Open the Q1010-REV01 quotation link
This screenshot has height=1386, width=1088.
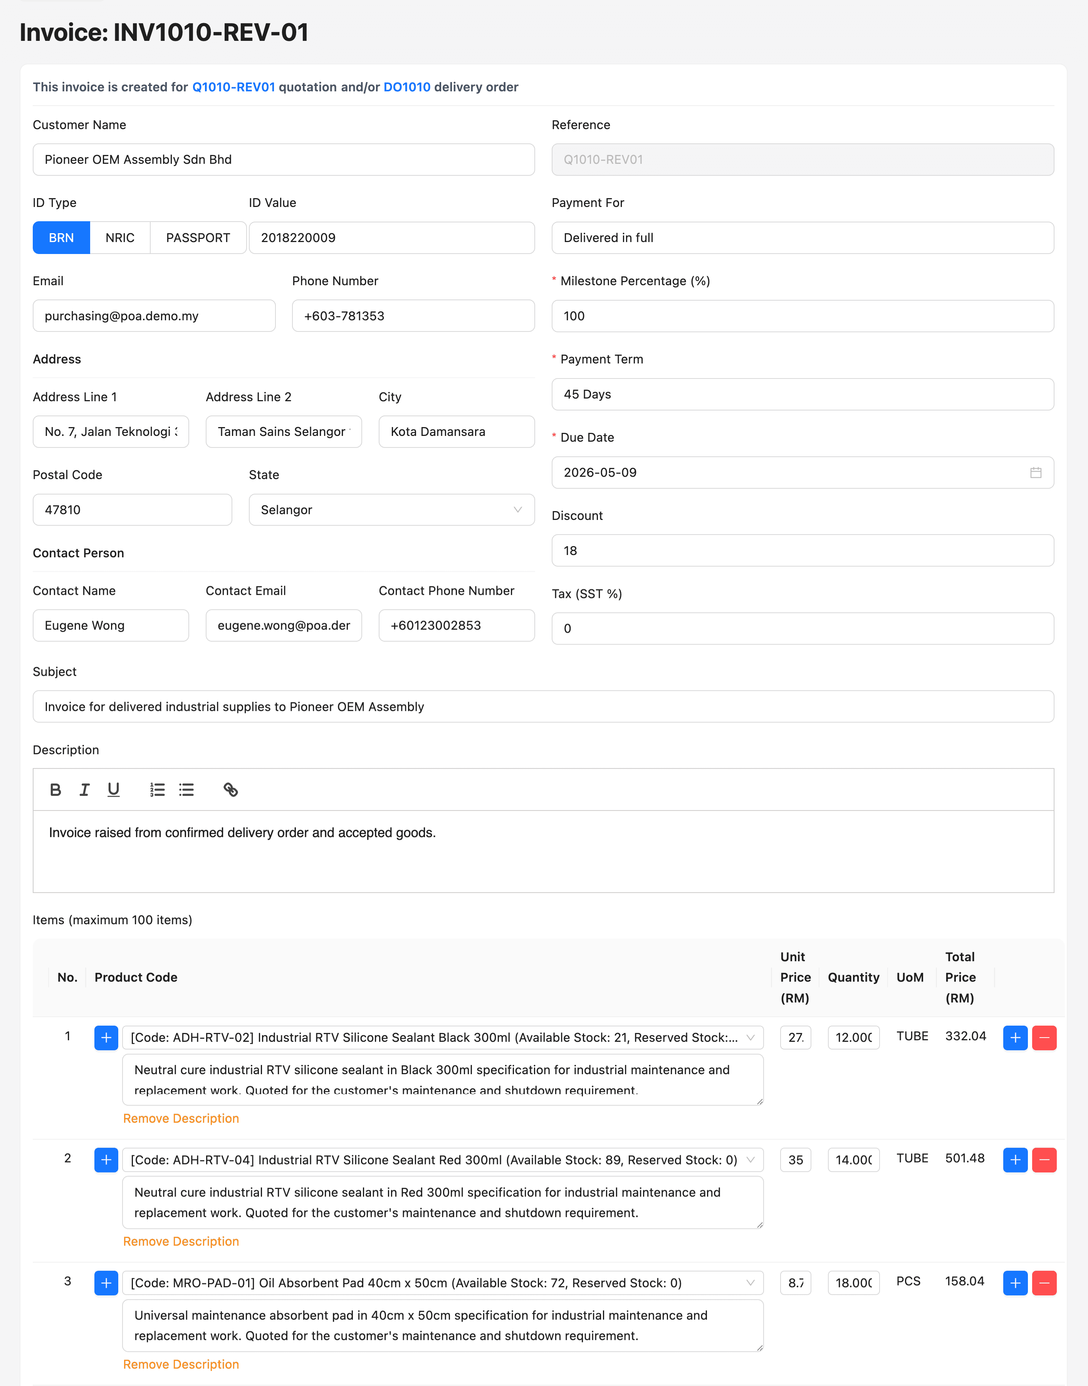pos(233,87)
